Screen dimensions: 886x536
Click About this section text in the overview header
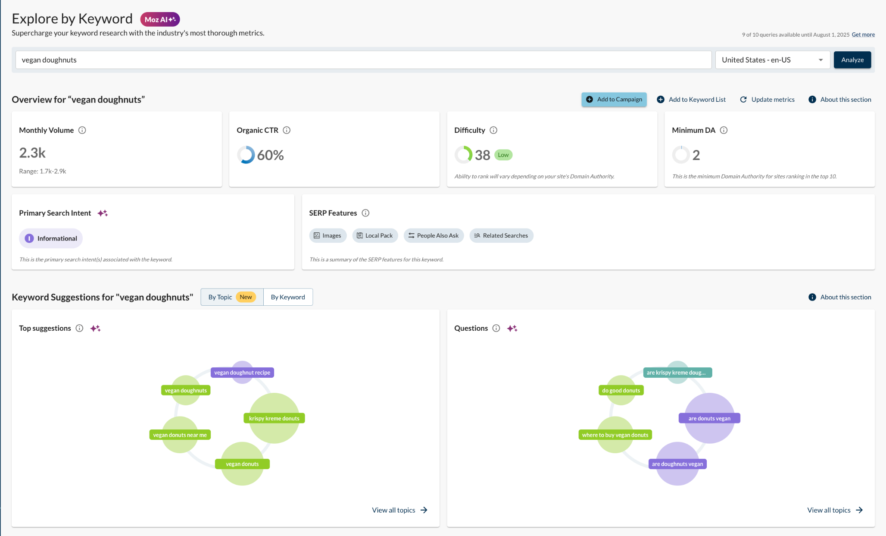(845, 100)
